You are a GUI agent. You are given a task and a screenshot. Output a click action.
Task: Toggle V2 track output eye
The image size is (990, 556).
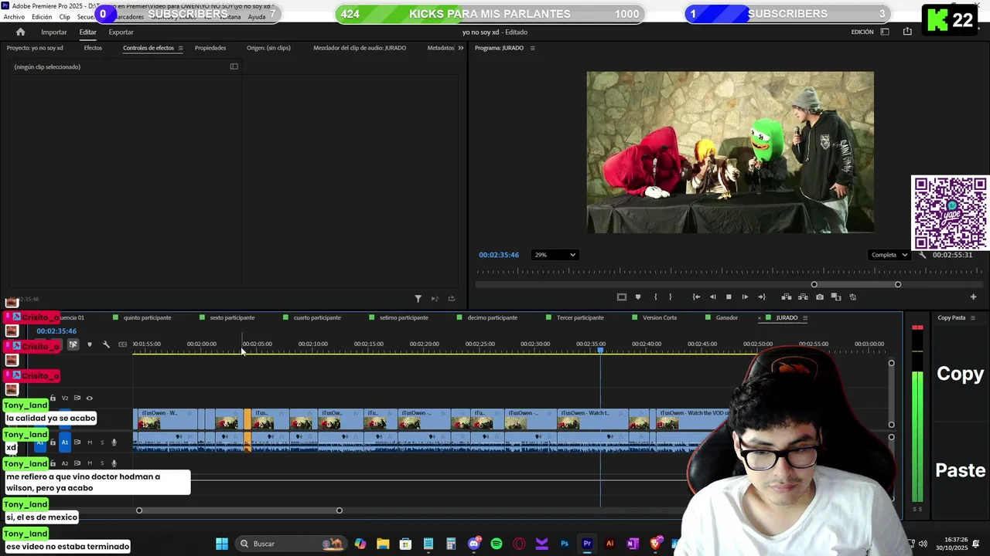[x=89, y=398]
